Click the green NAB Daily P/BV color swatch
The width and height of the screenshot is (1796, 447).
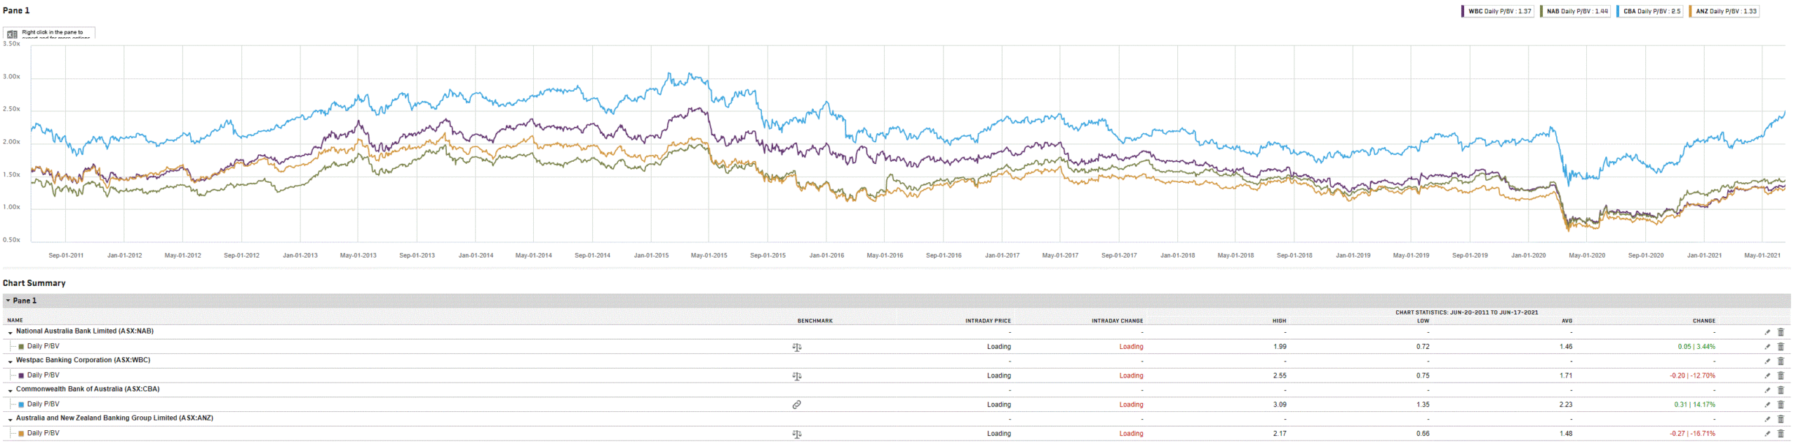(22, 347)
